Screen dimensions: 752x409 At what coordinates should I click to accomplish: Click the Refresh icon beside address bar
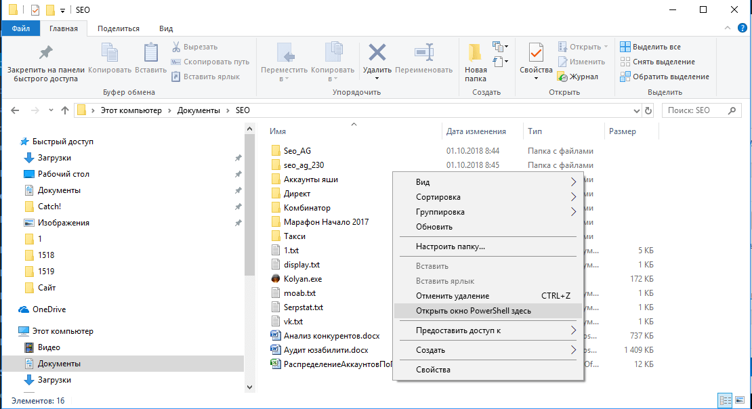[x=648, y=110]
